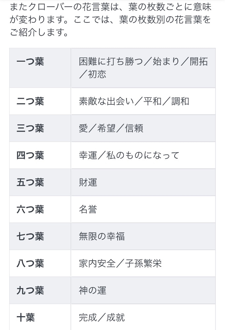Click the 幸運／私のものになって meaning cell
Screen dimensions: 225x330
click(143, 155)
